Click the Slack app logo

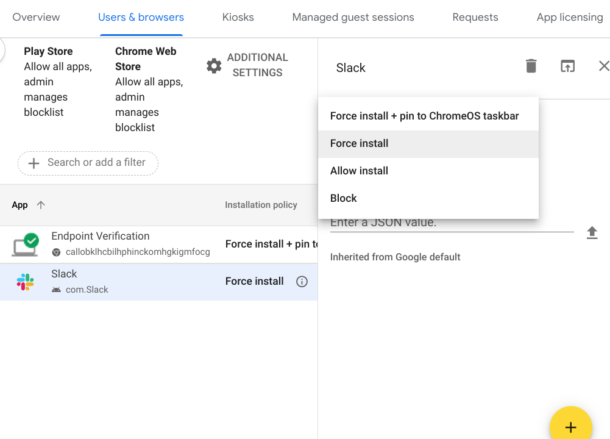25,282
